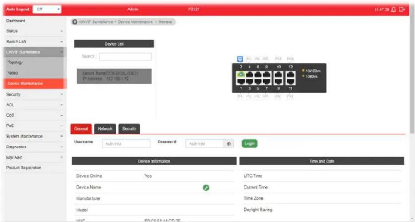Switch to the Network tab

coord(105,129)
